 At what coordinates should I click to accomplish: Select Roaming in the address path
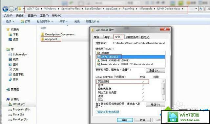(128, 9)
